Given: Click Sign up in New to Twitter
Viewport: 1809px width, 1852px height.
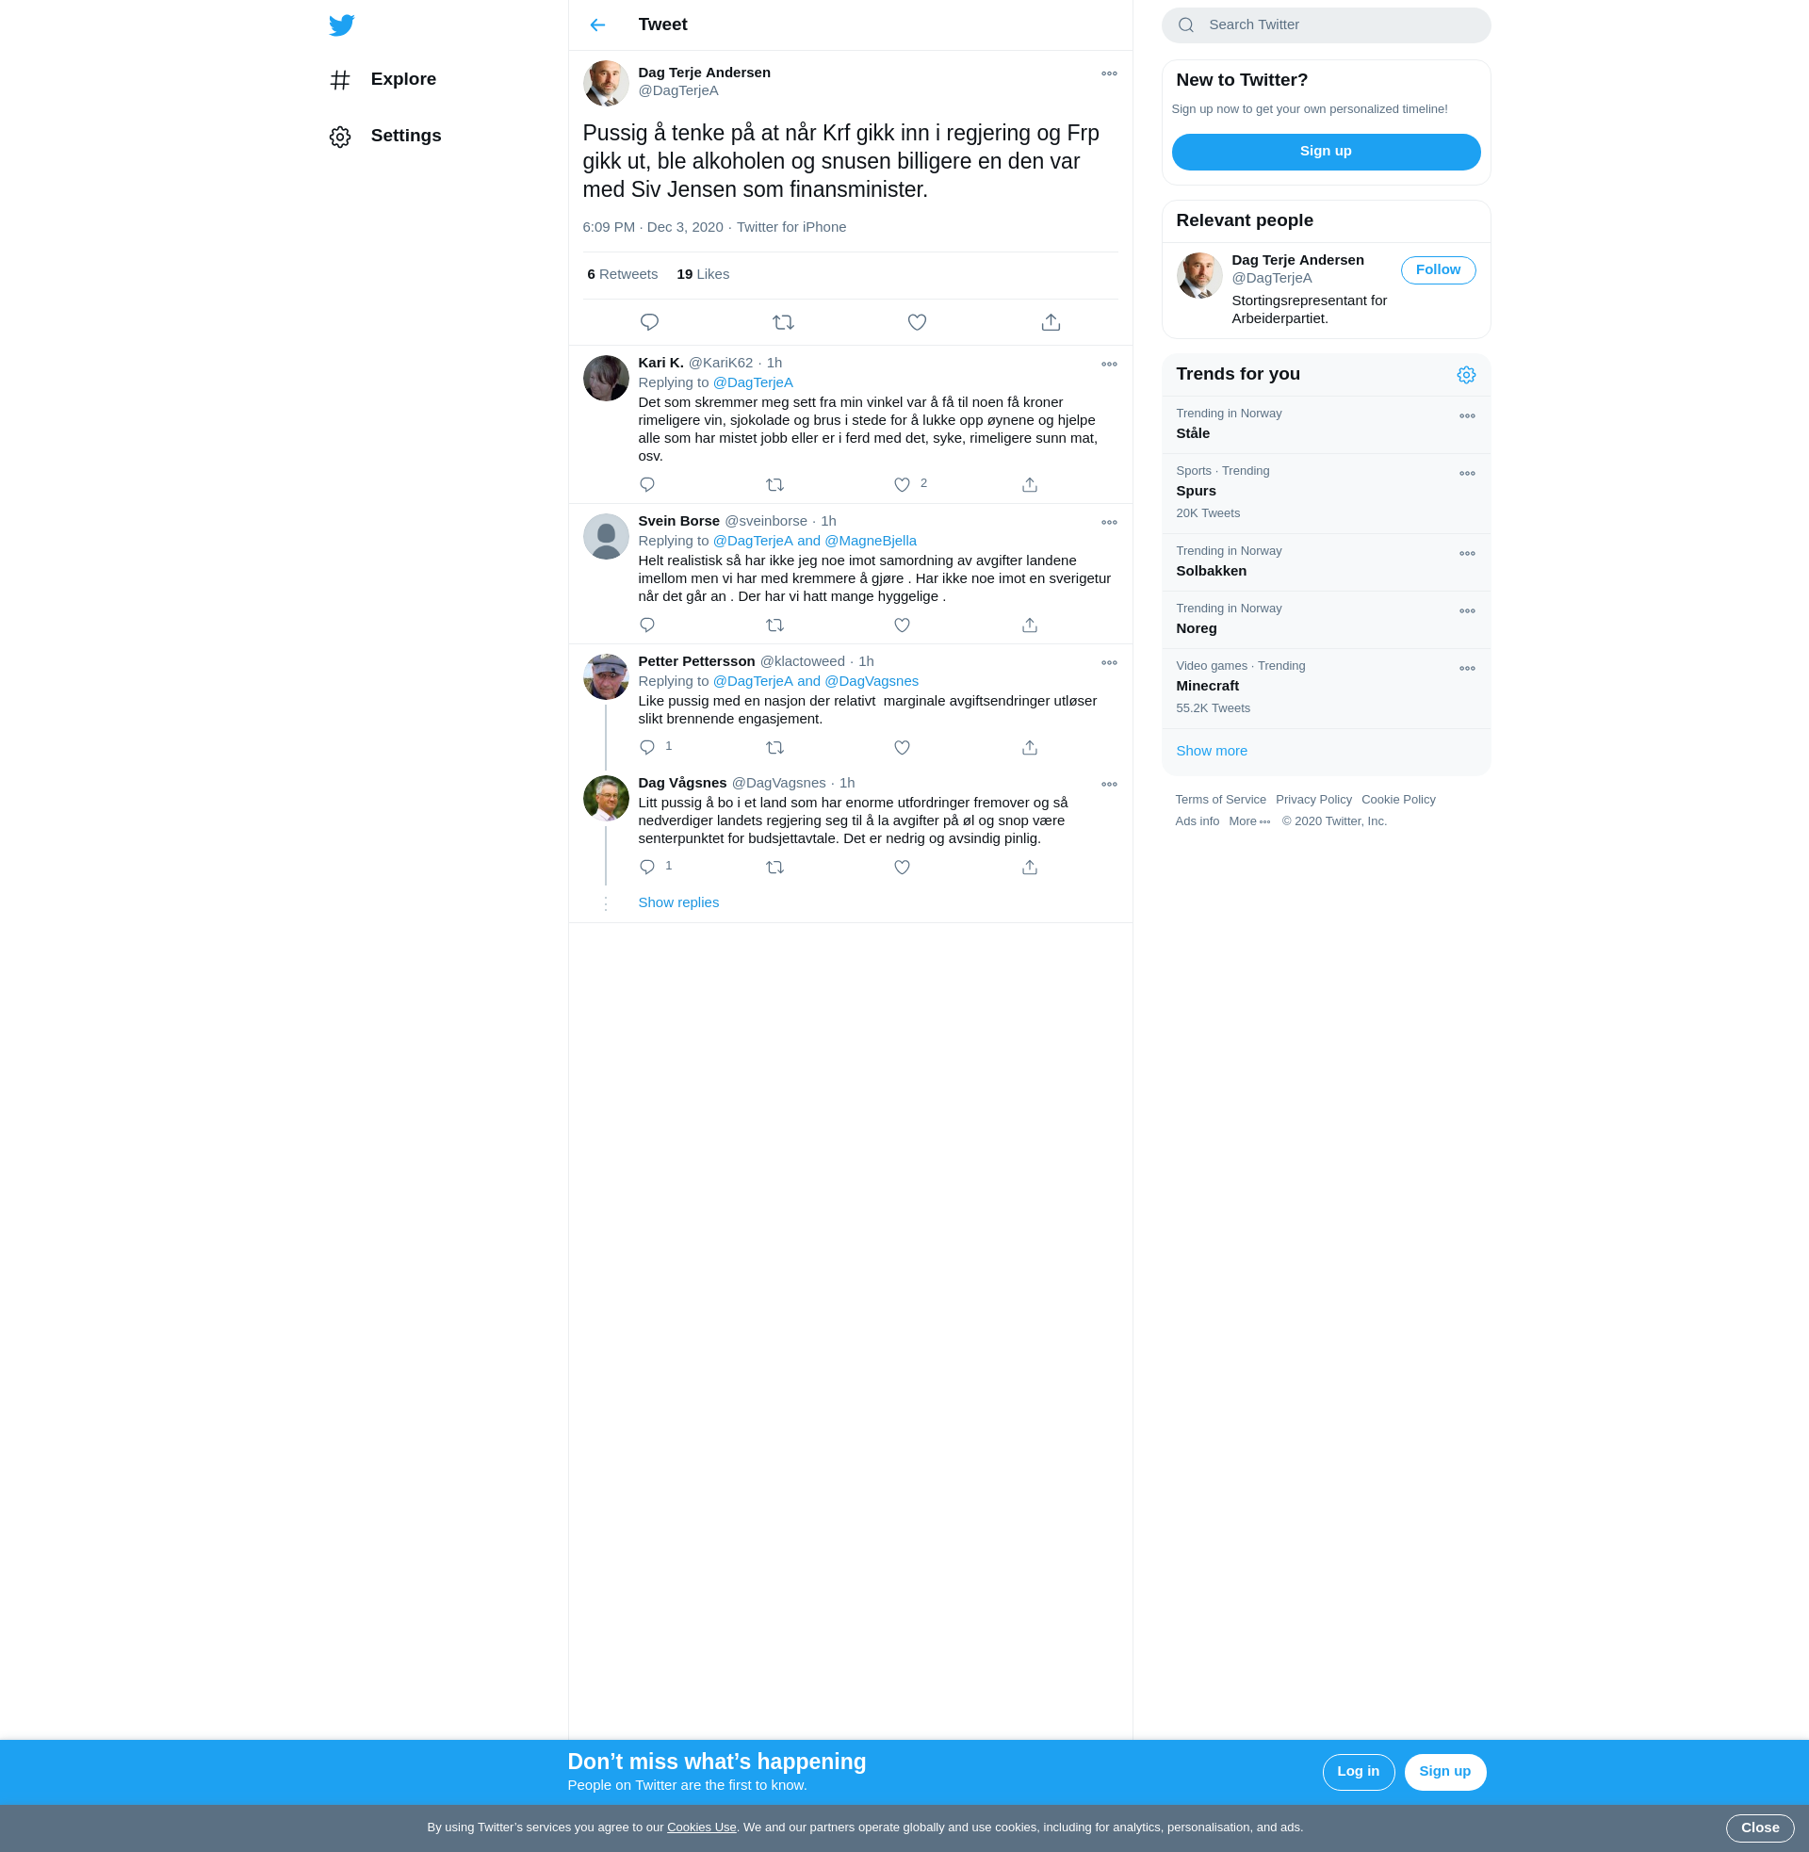Looking at the screenshot, I should (x=1326, y=152).
